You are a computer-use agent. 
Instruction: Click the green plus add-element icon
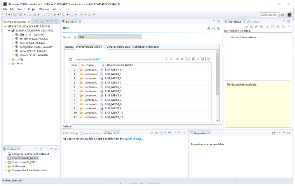tap(177, 59)
